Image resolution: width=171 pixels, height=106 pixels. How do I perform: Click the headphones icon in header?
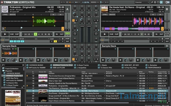[x=158, y=2]
